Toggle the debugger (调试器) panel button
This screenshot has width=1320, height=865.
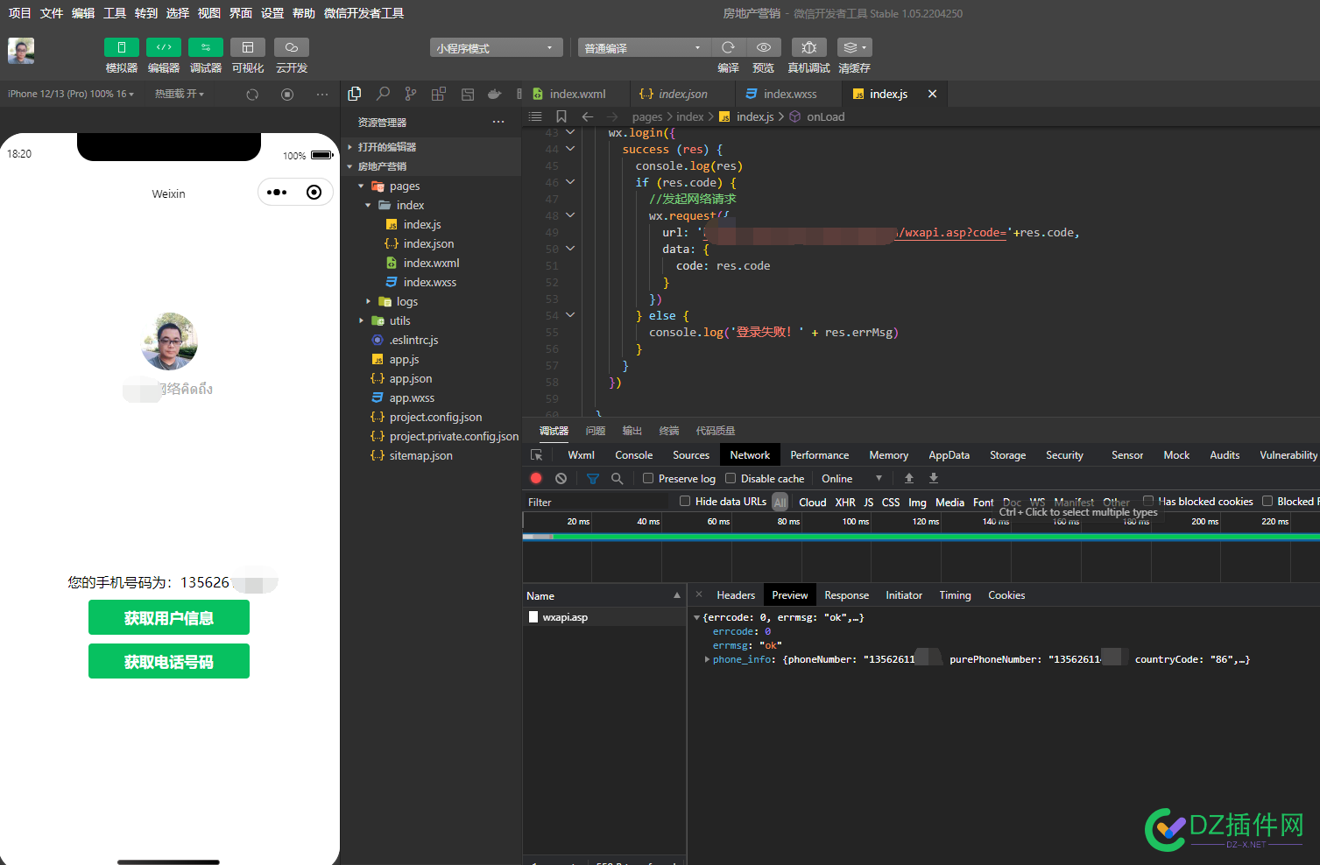point(206,47)
